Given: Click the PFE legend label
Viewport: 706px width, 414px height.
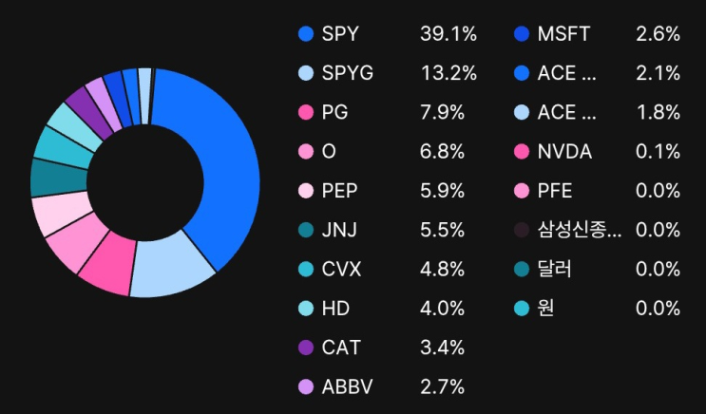Looking at the screenshot, I should [x=555, y=191].
